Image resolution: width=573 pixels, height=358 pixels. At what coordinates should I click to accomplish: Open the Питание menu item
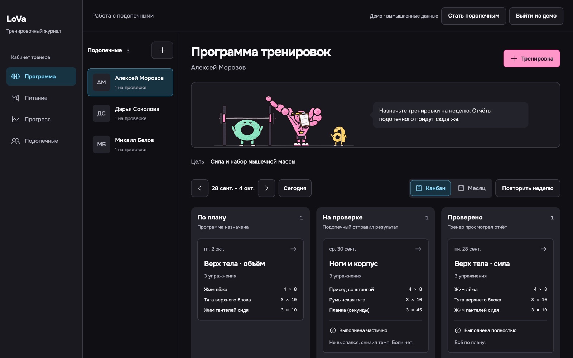pos(41,98)
